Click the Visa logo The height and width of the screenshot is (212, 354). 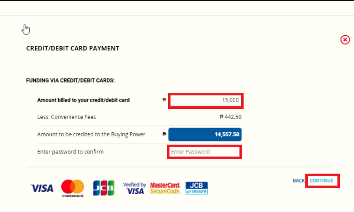(42, 188)
